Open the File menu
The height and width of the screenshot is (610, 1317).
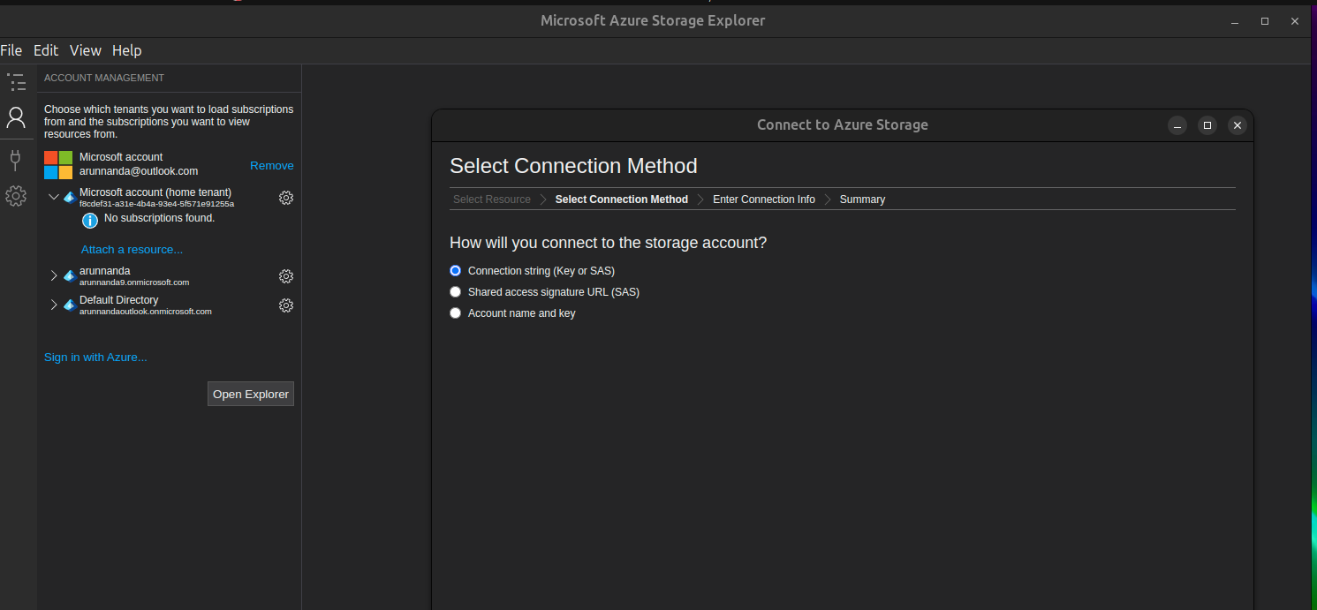(11, 50)
